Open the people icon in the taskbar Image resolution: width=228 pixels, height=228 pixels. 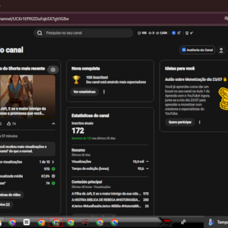[x=183, y=222]
